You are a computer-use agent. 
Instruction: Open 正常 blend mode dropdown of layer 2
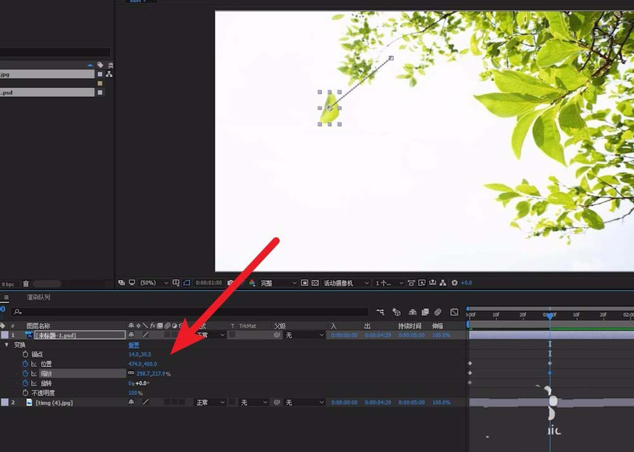210,403
